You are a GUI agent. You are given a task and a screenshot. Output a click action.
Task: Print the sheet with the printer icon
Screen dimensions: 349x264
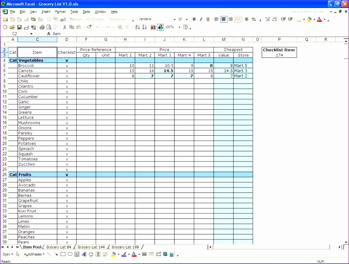(42, 27)
